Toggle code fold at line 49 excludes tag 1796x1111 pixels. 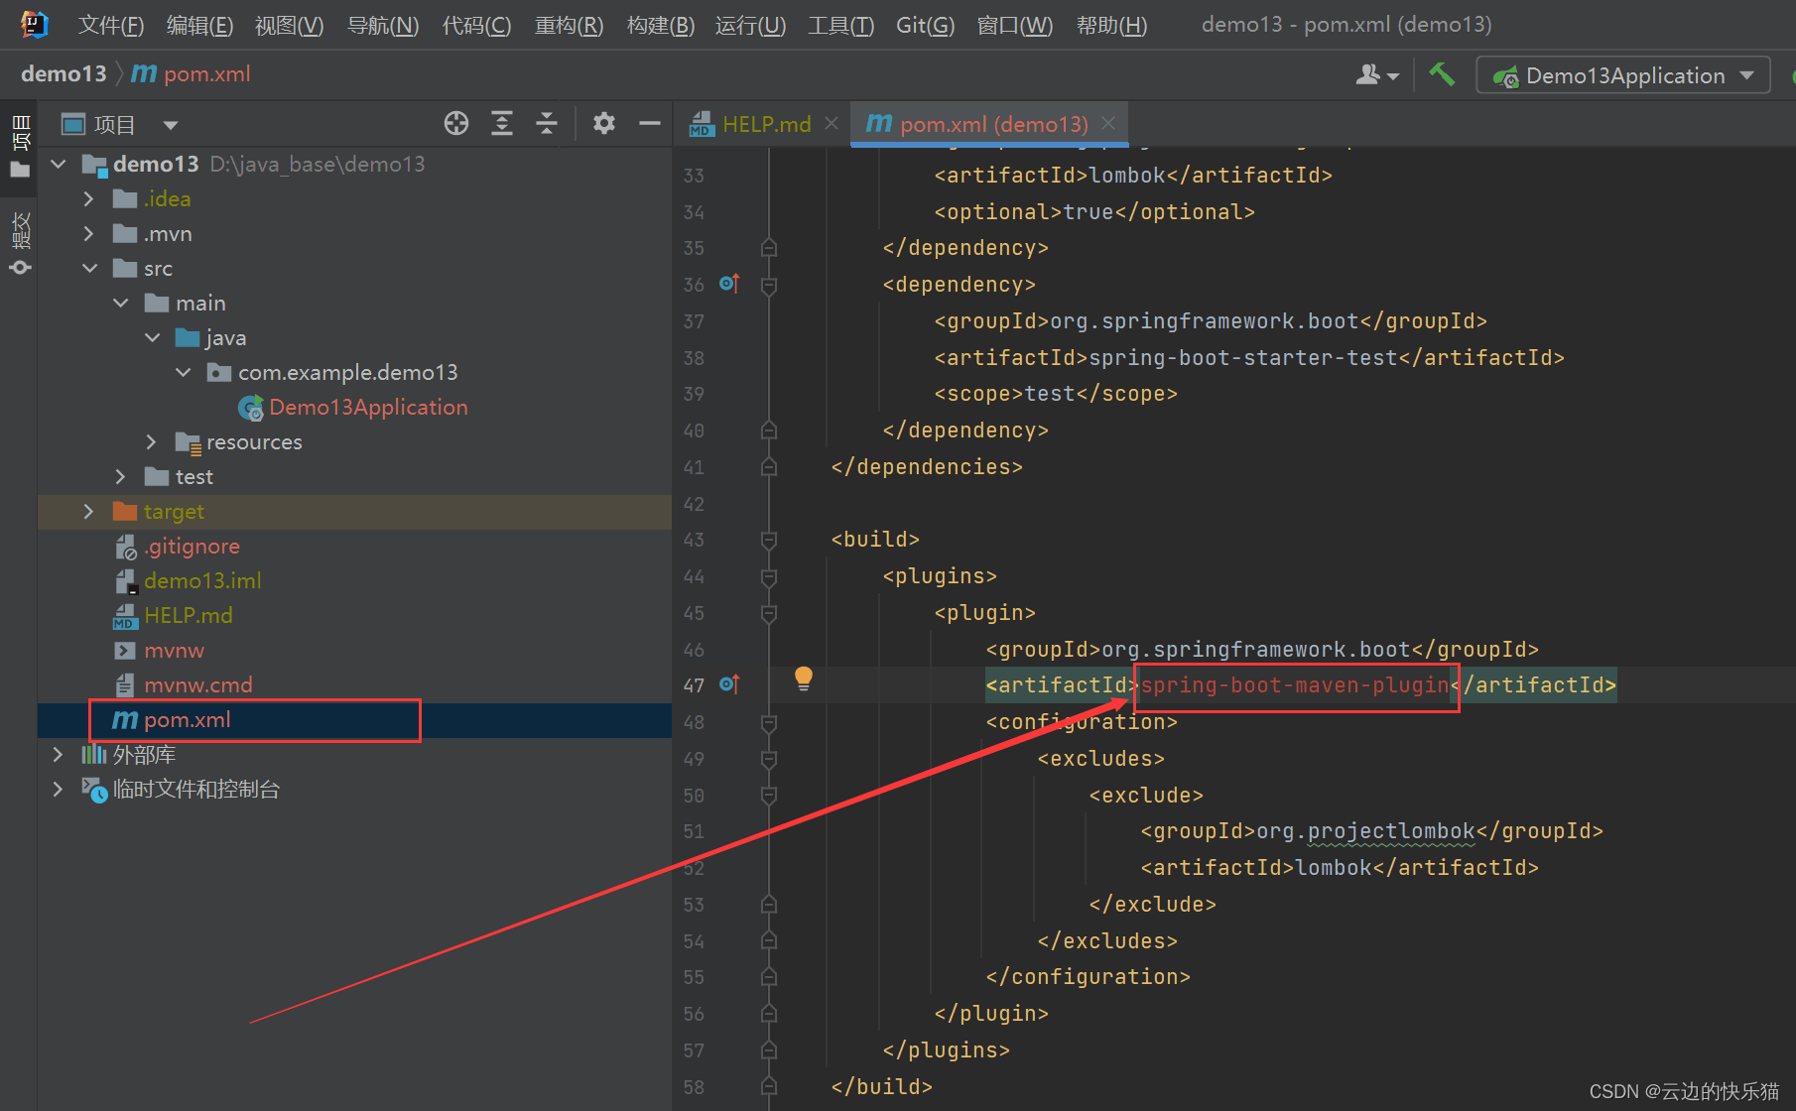click(768, 759)
